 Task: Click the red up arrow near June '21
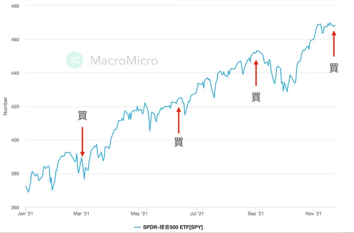click(178, 120)
